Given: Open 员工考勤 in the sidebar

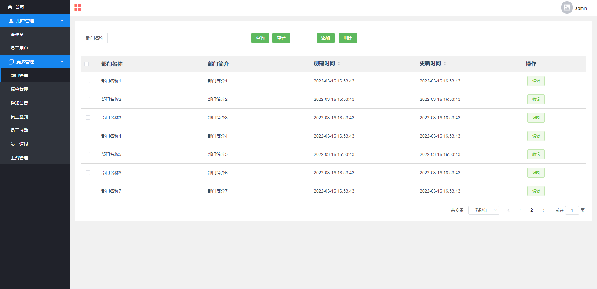Looking at the screenshot, I should point(19,130).
